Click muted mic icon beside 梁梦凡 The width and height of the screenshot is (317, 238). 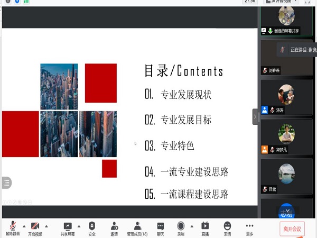coord(272,150)
